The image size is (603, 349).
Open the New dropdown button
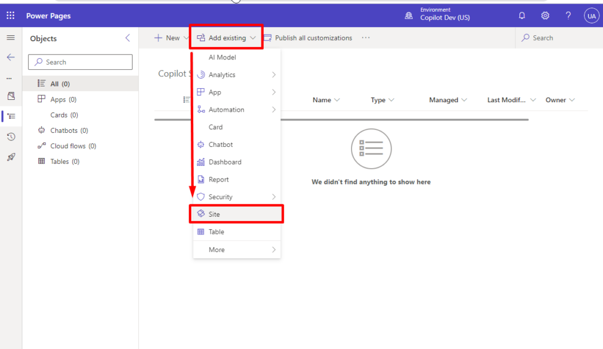point(171,38)
